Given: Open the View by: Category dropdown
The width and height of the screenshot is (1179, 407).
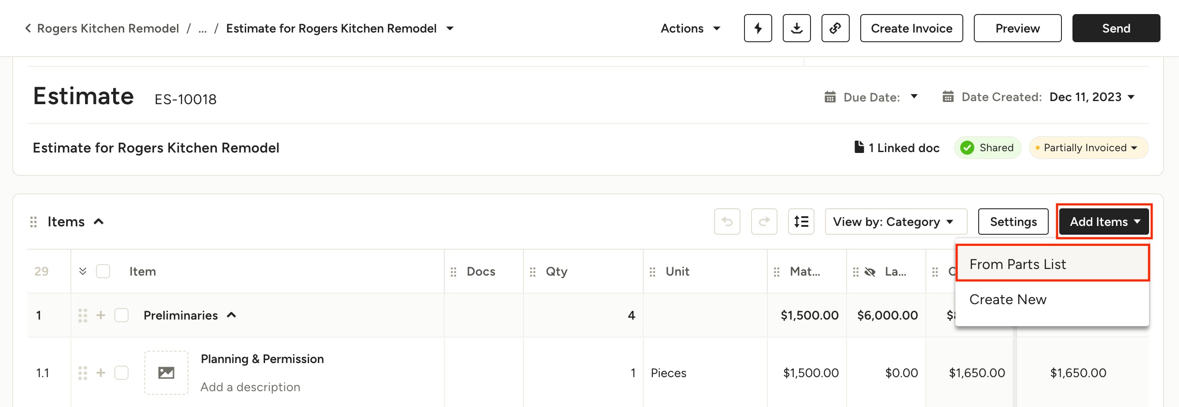Looking at the screenshot, I should pyautogui.click(x=895, y=222).
